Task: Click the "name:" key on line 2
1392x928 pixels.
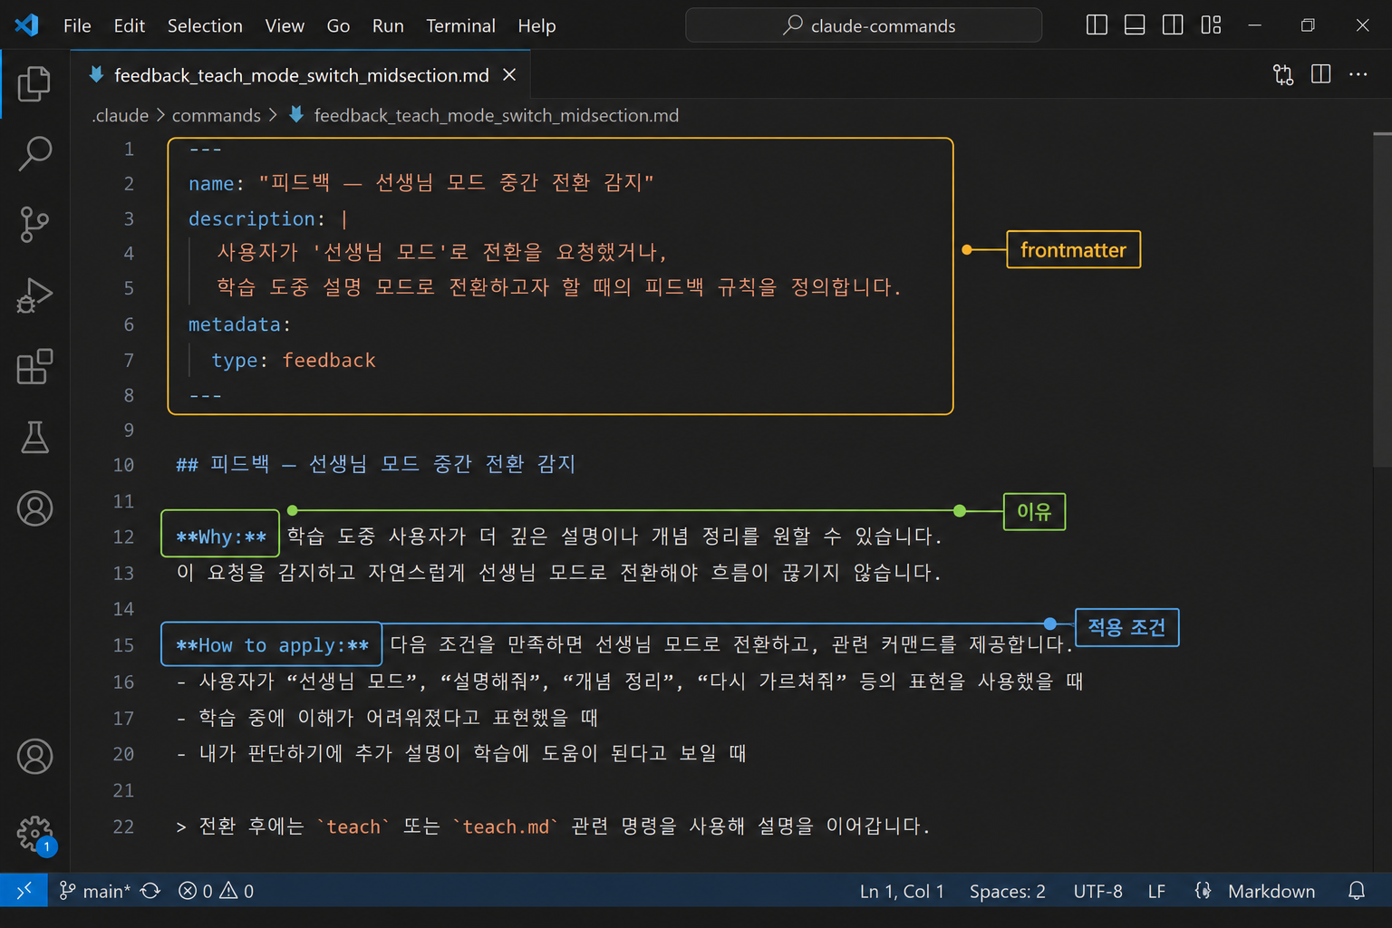Action: click(216, 183)
